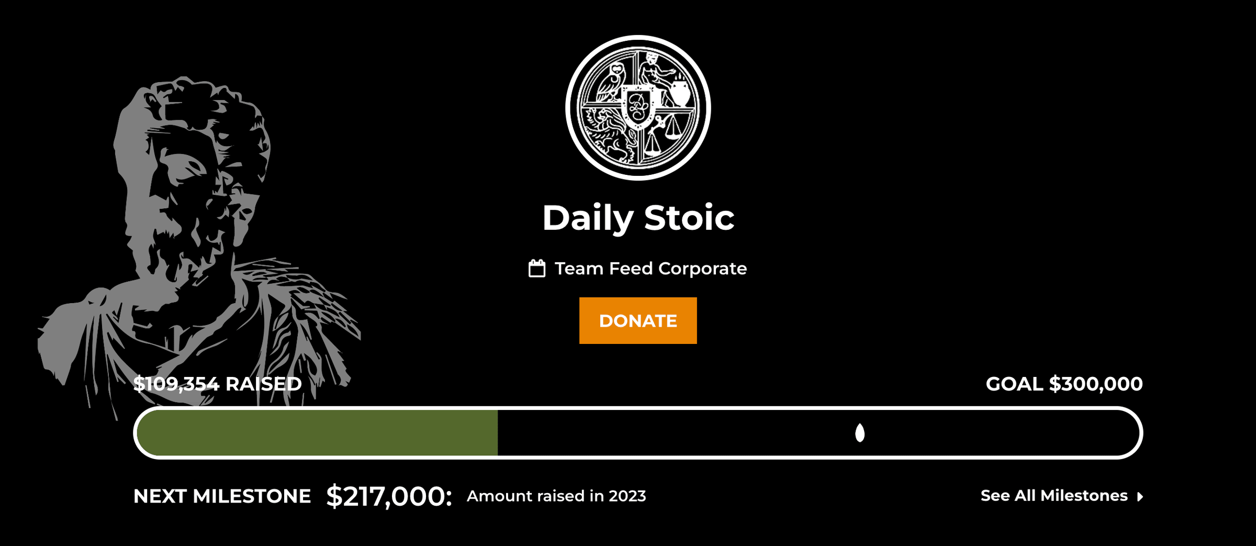Click the Team Feed Corporate label
The width and height of the screenshot is (1256, 546).
click(x=651, y=269)
